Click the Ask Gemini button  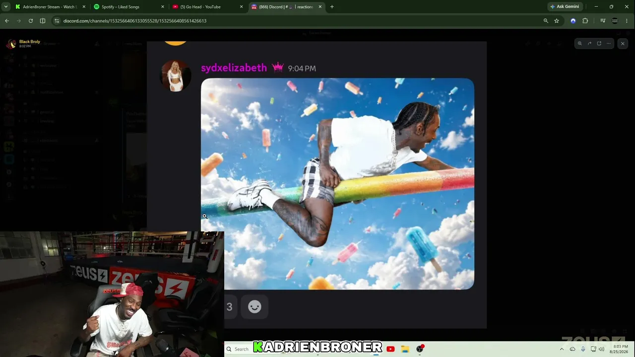[565, 7]
